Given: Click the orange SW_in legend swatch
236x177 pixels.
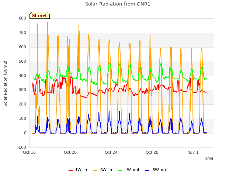Looking at the screenshot, I should click(x=95, y=170).
